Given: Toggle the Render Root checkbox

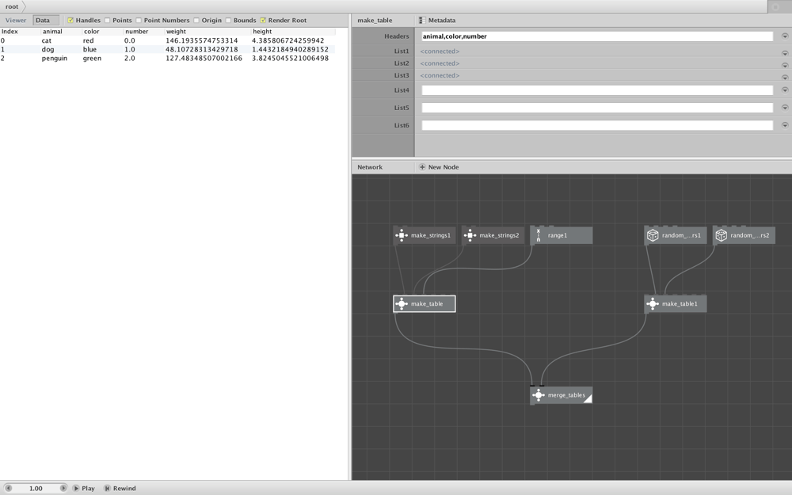Looking at the screenshot, I should (263, 21).
